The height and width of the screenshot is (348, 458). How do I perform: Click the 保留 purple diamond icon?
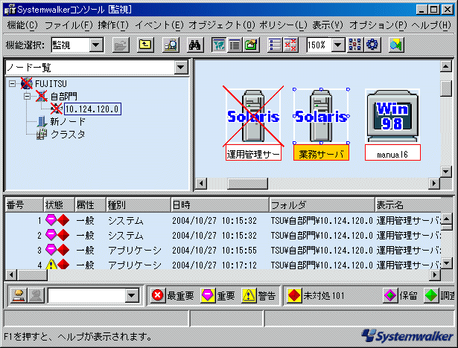coord(390,295)
